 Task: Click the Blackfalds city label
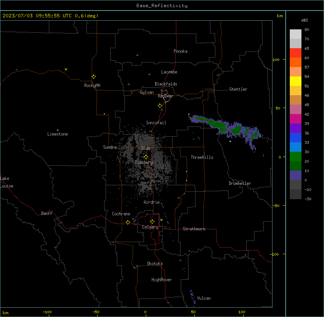(166, 84)
